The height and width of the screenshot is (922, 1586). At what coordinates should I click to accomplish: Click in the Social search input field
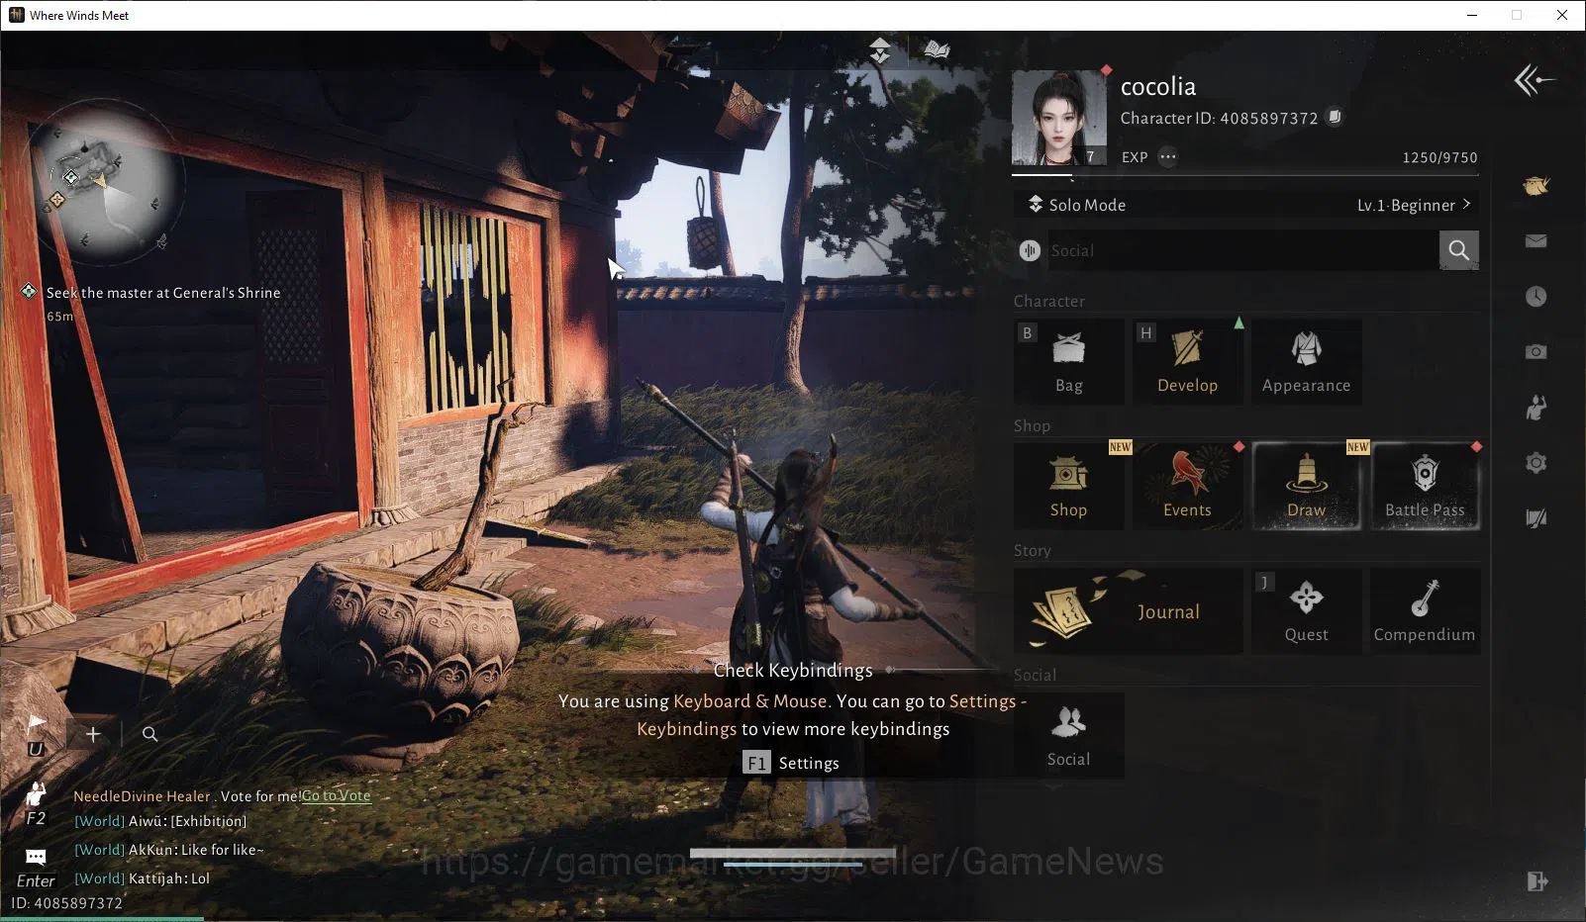tap(1241, 250)
